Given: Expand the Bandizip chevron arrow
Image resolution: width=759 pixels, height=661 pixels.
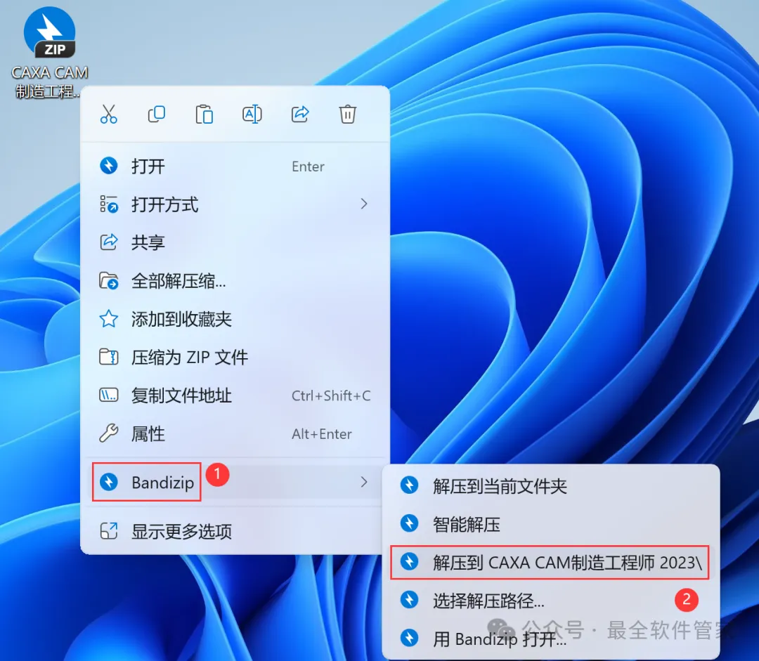Looking at the screenshot, I should pyautogui.click(x=364, y=482).
